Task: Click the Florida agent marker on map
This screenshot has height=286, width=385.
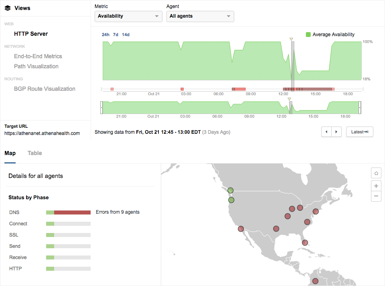Action: (305, 243)
